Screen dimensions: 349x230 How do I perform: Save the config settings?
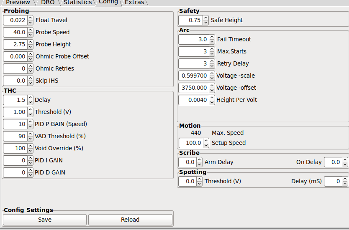click(x=45, y=220)
